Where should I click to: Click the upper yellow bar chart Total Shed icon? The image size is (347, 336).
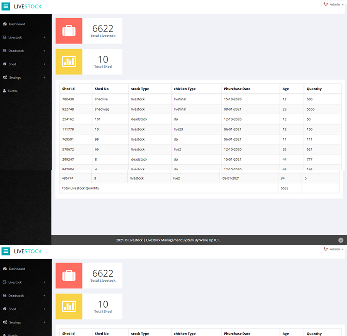click(x=69, y=62)
